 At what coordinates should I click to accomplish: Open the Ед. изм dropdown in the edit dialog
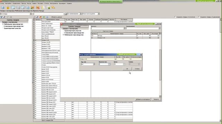(94, 64)
